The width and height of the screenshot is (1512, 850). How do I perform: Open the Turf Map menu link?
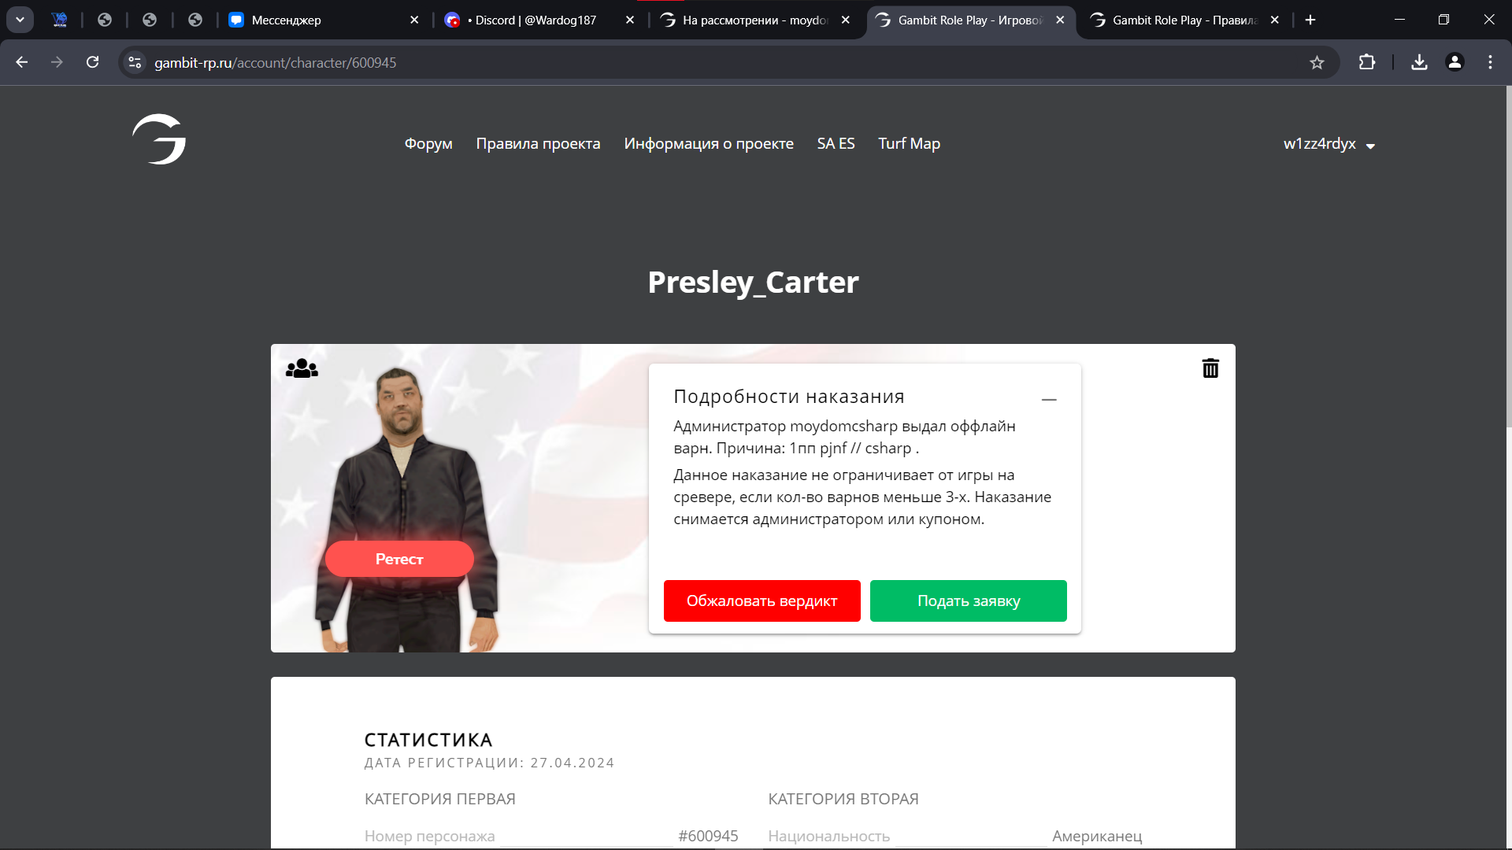[909, 144]
